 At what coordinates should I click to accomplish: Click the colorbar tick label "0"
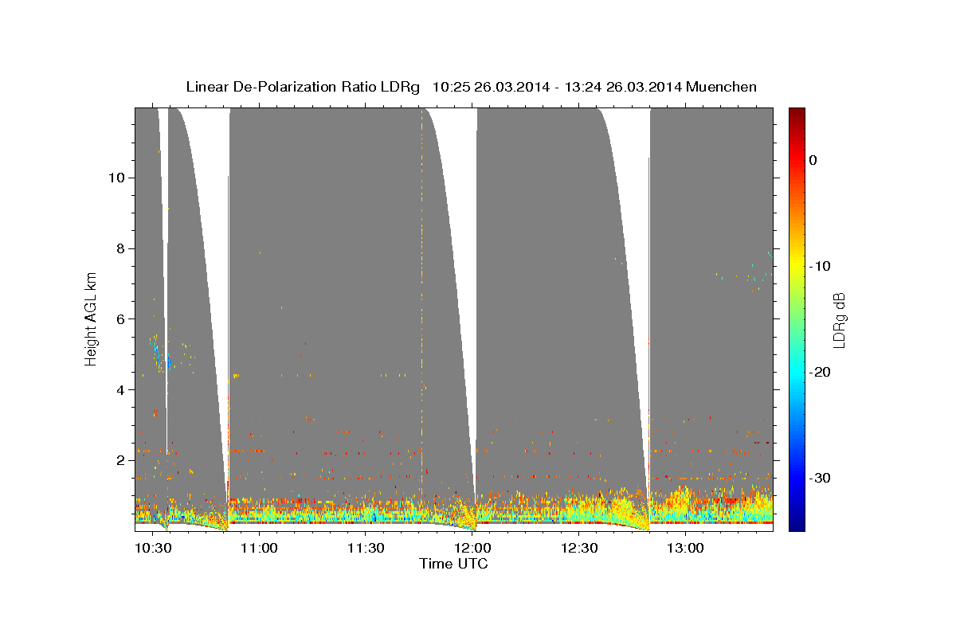(x=813, y=160)
